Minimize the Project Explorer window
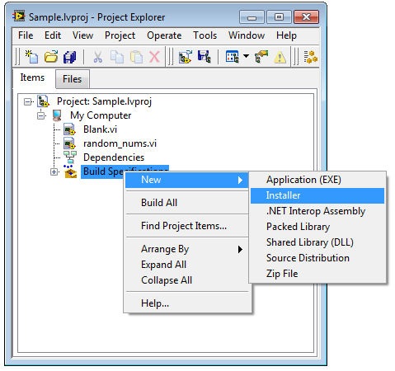 click(x=252, y=17)
